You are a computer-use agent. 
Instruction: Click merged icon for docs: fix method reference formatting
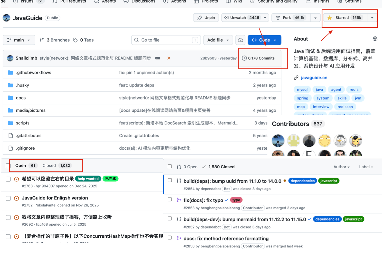click(179, 238)
